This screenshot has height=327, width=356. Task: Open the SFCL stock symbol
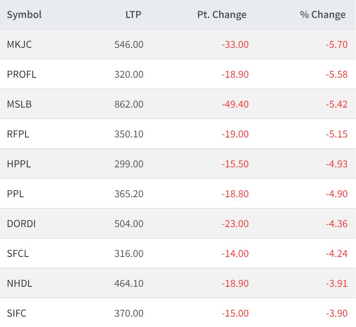pyautogui.click(x=18, y=253)
